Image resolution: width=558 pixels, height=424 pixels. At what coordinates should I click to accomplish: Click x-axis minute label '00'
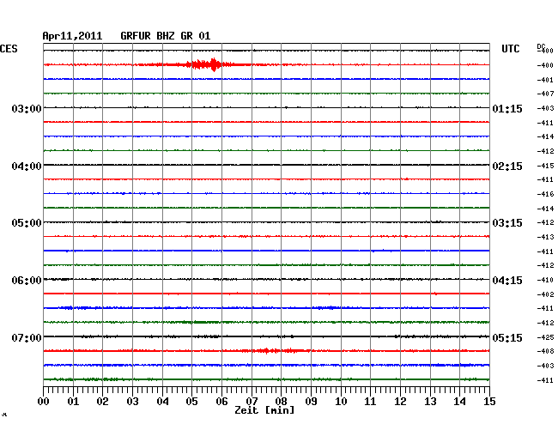(44, 402)
